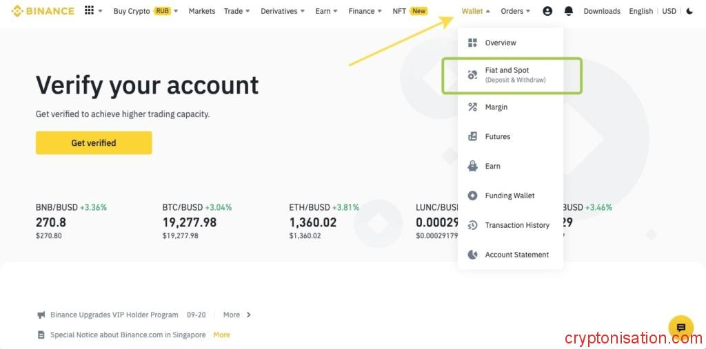Select Futures from Wallet menu
Viewport: 706px width, 349px height.
point(497,137)
